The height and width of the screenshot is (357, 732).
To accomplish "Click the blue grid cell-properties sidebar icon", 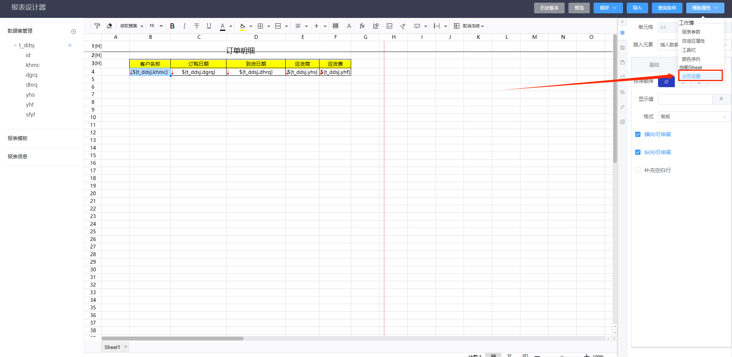I will [623, 33].
